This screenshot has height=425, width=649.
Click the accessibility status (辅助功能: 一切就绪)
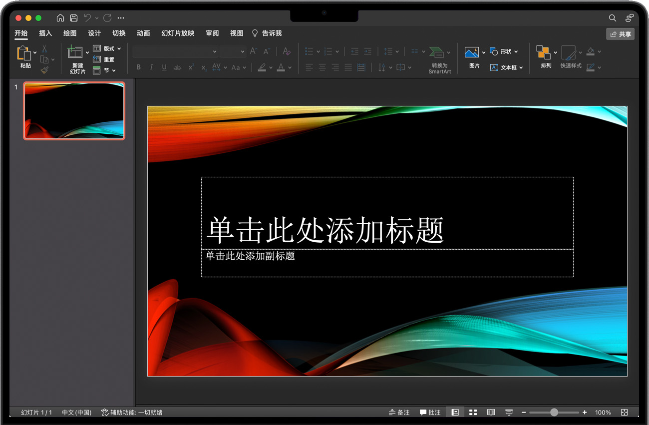[132, 413]
